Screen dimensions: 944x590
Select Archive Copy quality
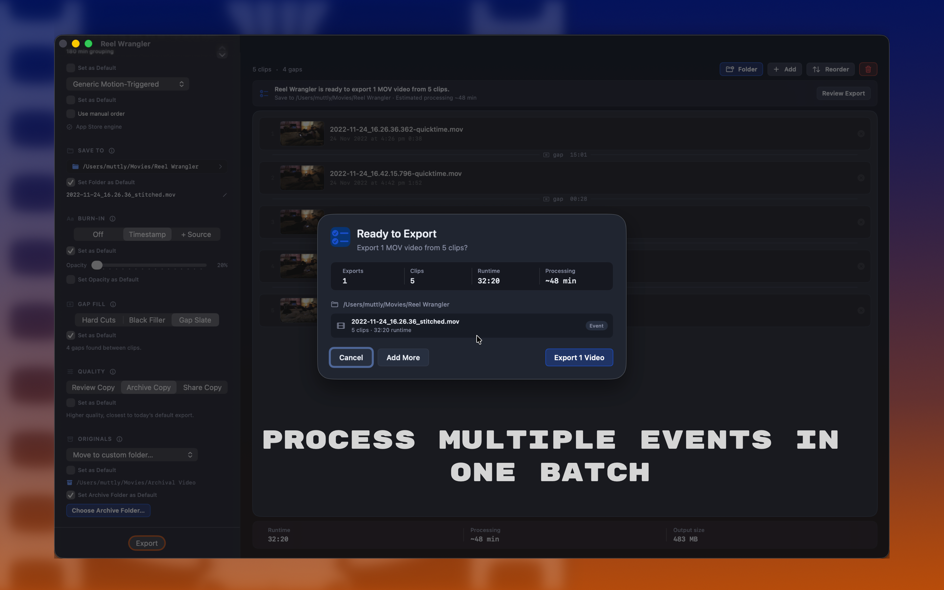(148, 387)
